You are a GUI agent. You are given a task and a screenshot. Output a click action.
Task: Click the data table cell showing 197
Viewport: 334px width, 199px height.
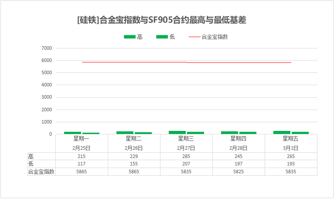pyautogui.click(x=239, y=164)
